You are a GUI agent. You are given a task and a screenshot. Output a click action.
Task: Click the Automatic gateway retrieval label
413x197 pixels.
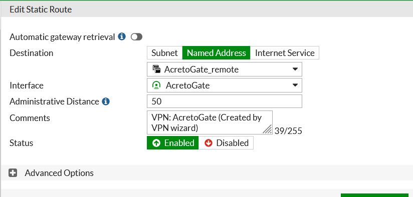coord(63,37)
